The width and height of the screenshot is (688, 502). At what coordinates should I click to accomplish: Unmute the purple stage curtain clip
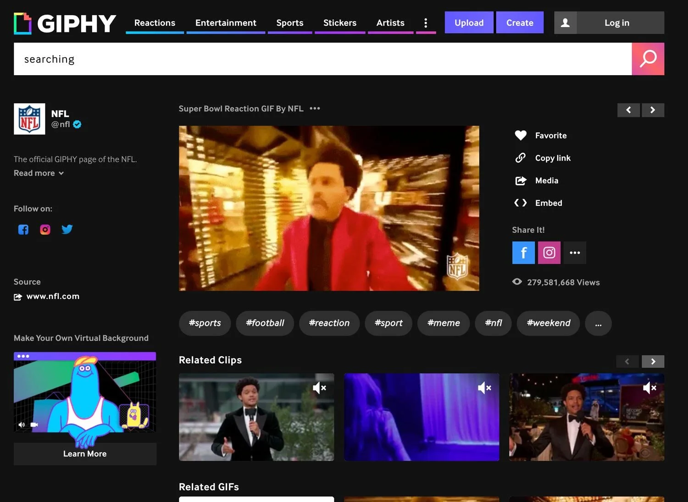coord(485,387)
